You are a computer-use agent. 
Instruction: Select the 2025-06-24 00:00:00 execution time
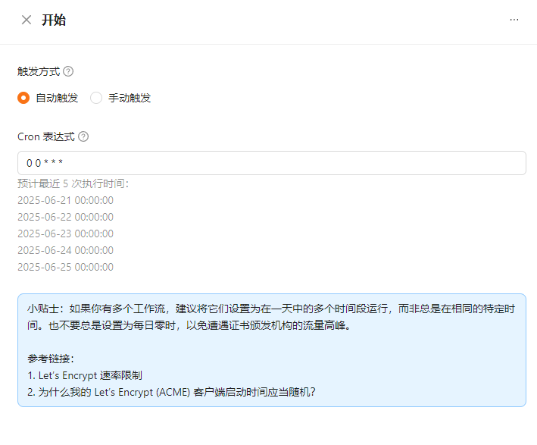pyautogui.click(x=65, y=250)
